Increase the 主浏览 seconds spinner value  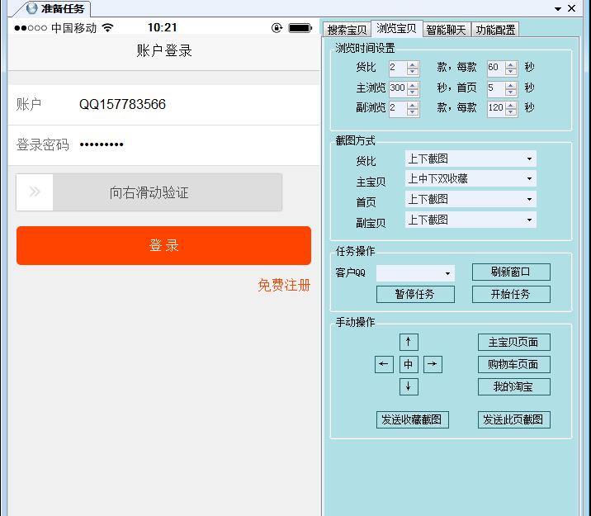(413, 84)
